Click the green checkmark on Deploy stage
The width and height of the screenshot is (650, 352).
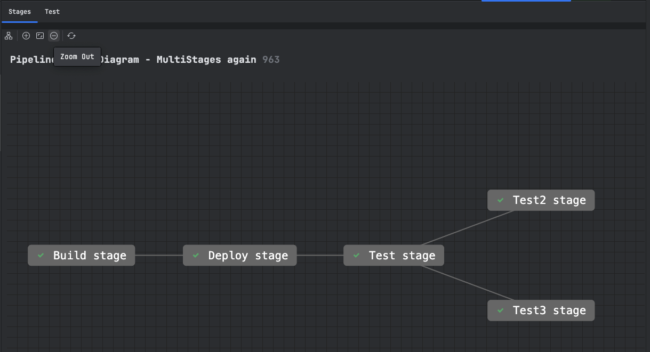196,256
